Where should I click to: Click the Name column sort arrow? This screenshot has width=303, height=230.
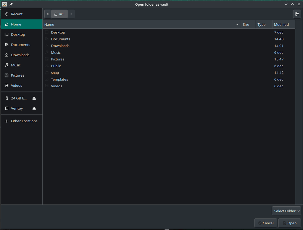(237, 24)
